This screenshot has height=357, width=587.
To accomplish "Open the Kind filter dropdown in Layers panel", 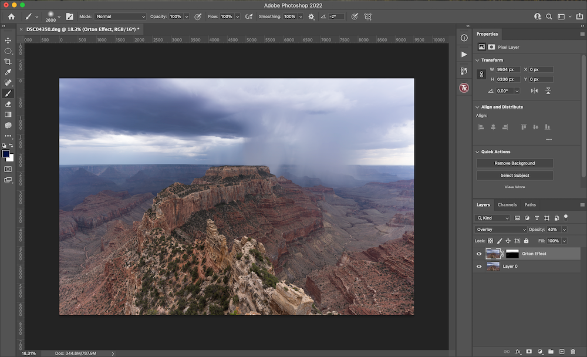I will click(x=492, y=217).
